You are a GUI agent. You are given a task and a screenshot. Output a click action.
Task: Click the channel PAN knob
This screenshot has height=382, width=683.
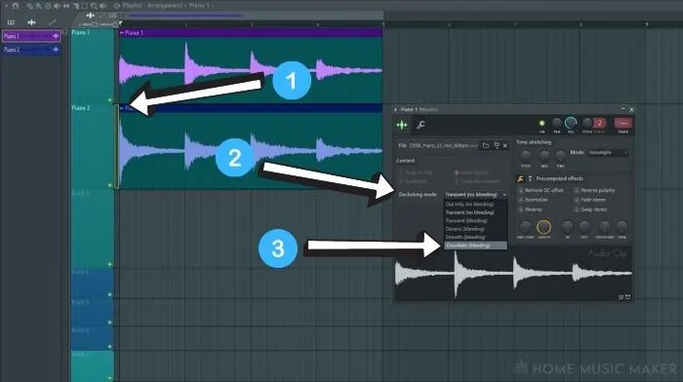click(557, 124)
